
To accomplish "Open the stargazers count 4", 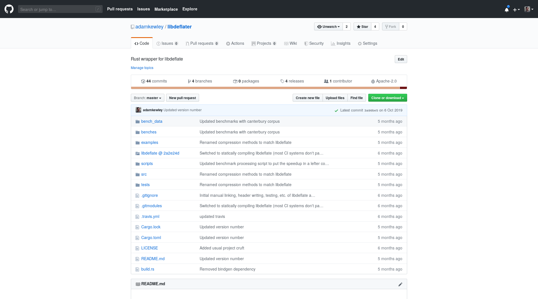I will tap(375, 27).
